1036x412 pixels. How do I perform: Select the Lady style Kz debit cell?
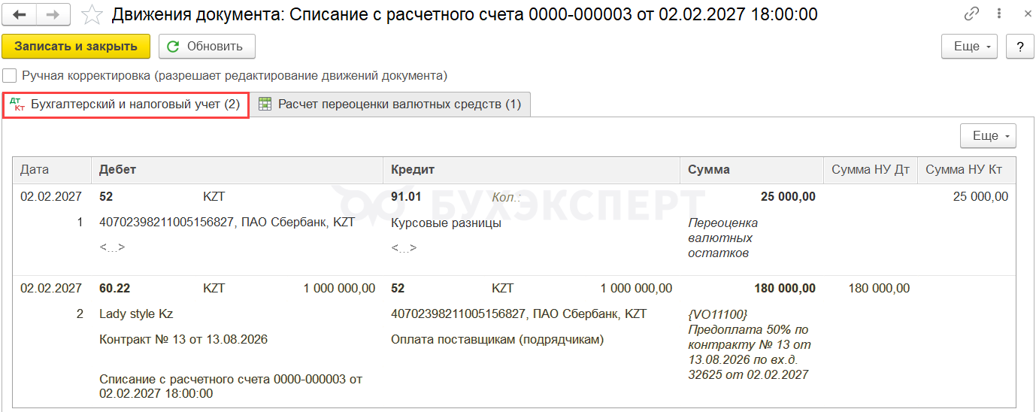[x=136, y=314]
